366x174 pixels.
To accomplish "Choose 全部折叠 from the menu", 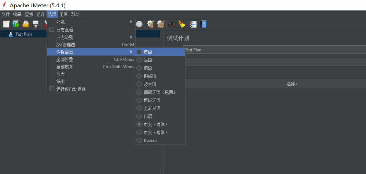I will click(x=91, y=59).
